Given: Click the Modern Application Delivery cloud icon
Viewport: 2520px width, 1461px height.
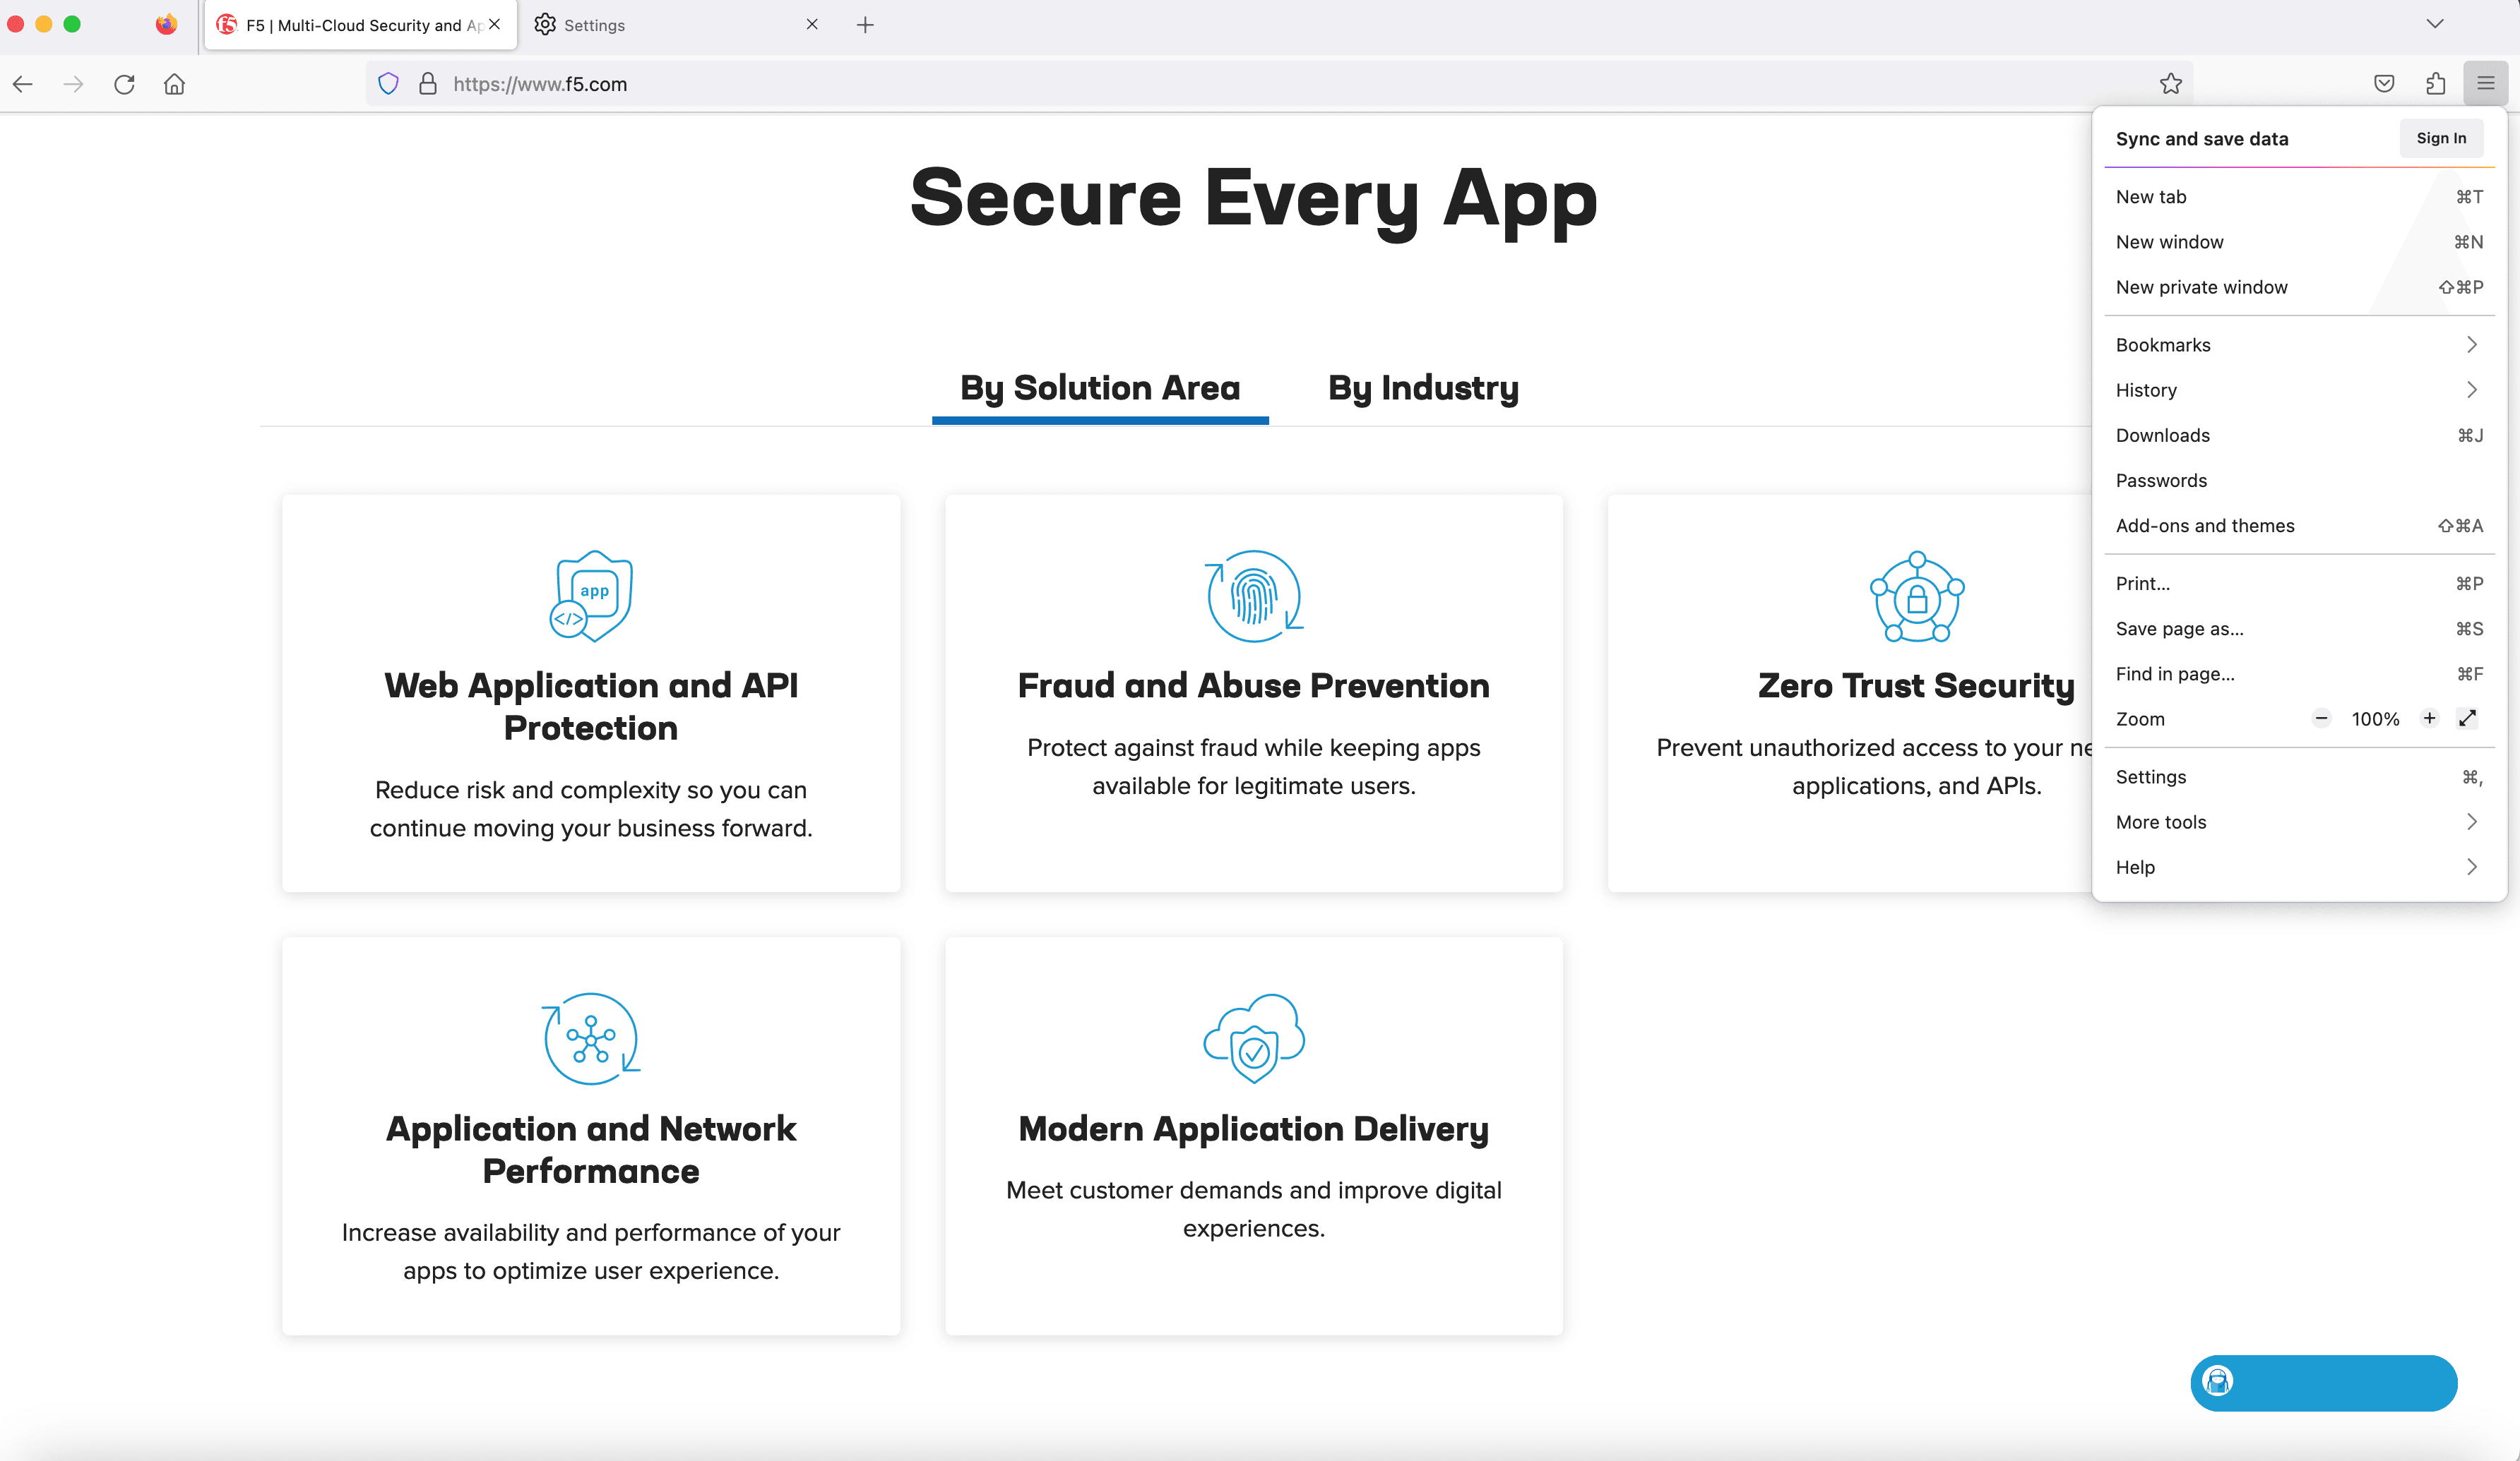Looking at the screenshot, I should pyautogui.click(x=1254, y=1038).
